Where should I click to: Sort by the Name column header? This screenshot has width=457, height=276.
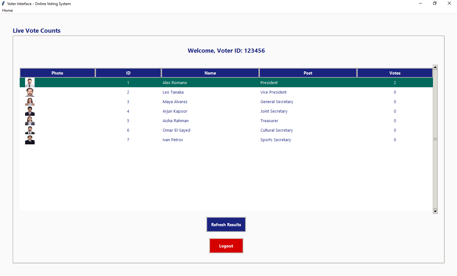[210, 73]
